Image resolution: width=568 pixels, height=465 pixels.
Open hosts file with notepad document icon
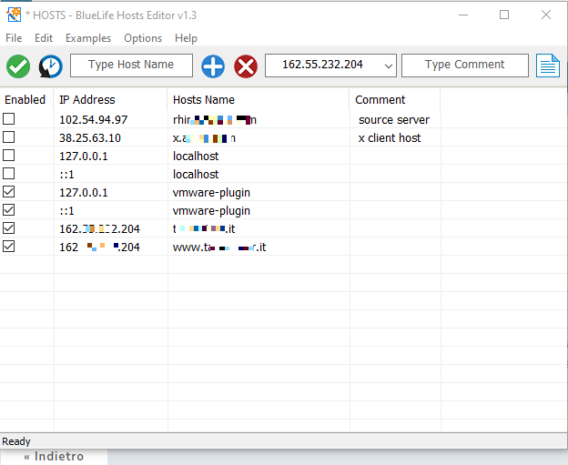coord(548,66)
